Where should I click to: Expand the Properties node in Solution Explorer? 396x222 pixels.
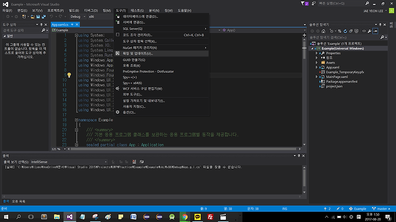[316, 53]
